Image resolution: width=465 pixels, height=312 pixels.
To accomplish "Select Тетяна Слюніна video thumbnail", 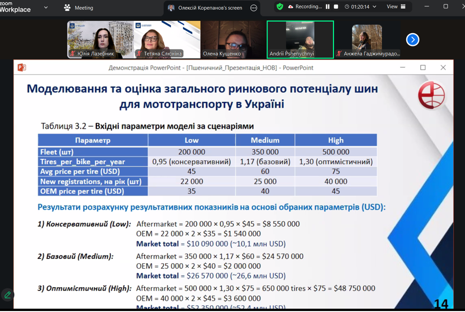I will pyautogui.click(x=167, y=39).
